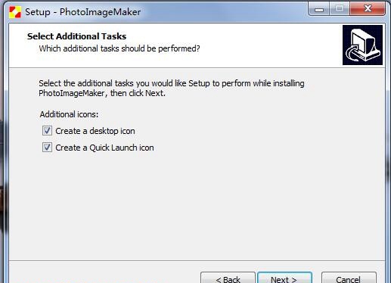The width and height of the screenshot is (391, 283).
Task: Click 'Which additional tasks should be performed?' subtitle
Action: click(119, 48)
